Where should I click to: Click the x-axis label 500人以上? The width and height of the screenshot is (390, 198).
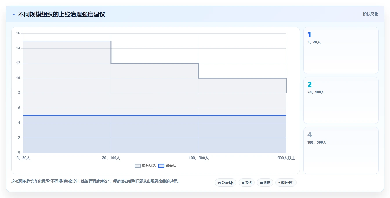coord(286,158)
